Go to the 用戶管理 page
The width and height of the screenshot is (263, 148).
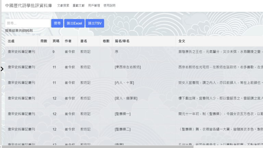94,6
